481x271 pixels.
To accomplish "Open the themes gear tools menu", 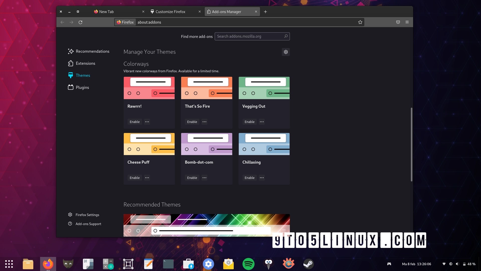I will tap(286, 52).
